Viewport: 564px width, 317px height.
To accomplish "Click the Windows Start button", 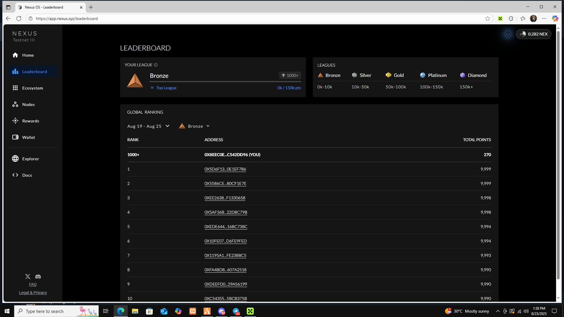I will (x=7, y=311).
